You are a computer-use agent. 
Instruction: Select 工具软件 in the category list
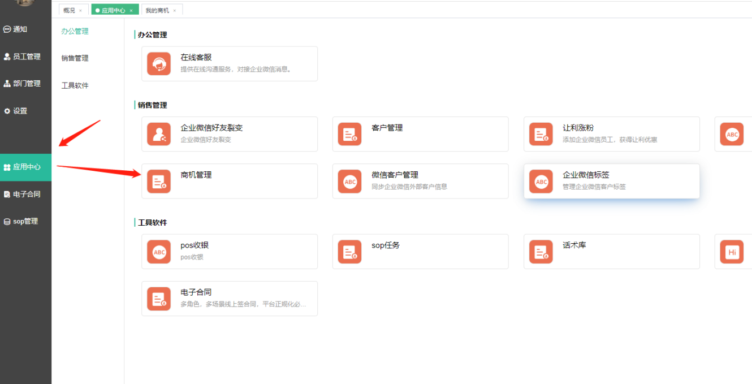click(75, 85)
